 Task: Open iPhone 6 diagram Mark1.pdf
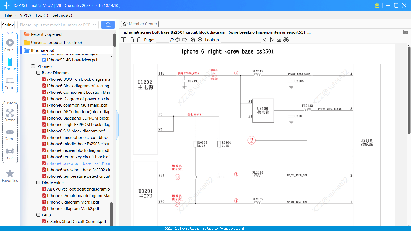(71, 202)
